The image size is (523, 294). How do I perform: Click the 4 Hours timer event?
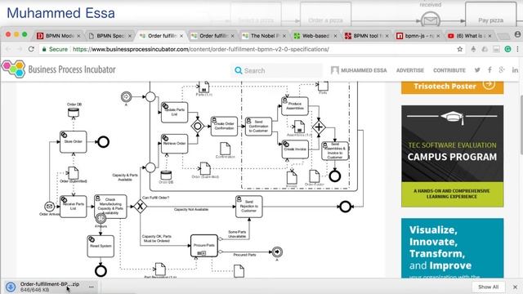(x=101, y=219)
